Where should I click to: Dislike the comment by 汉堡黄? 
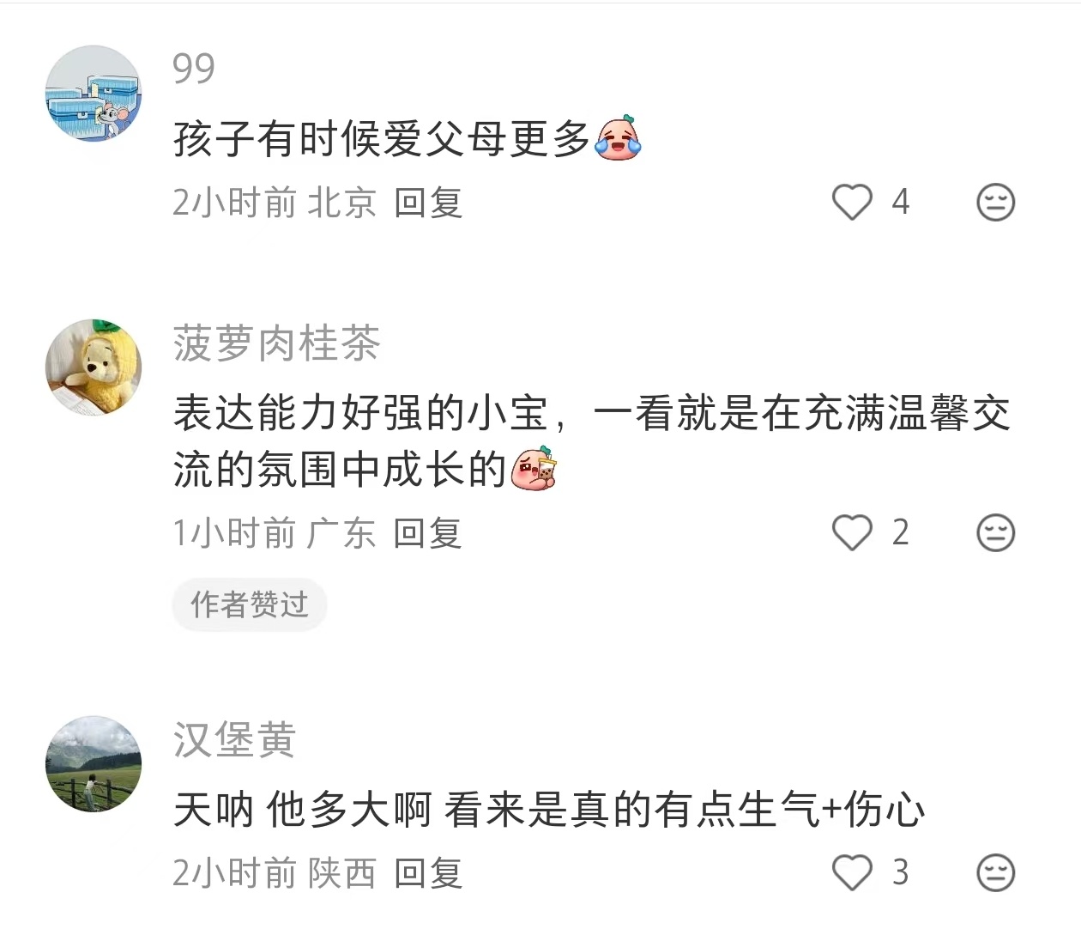(x=996, y=872)
